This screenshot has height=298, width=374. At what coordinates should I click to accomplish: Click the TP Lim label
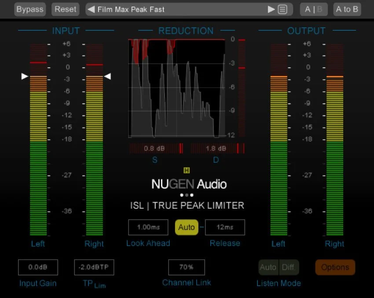coord(94,283)
